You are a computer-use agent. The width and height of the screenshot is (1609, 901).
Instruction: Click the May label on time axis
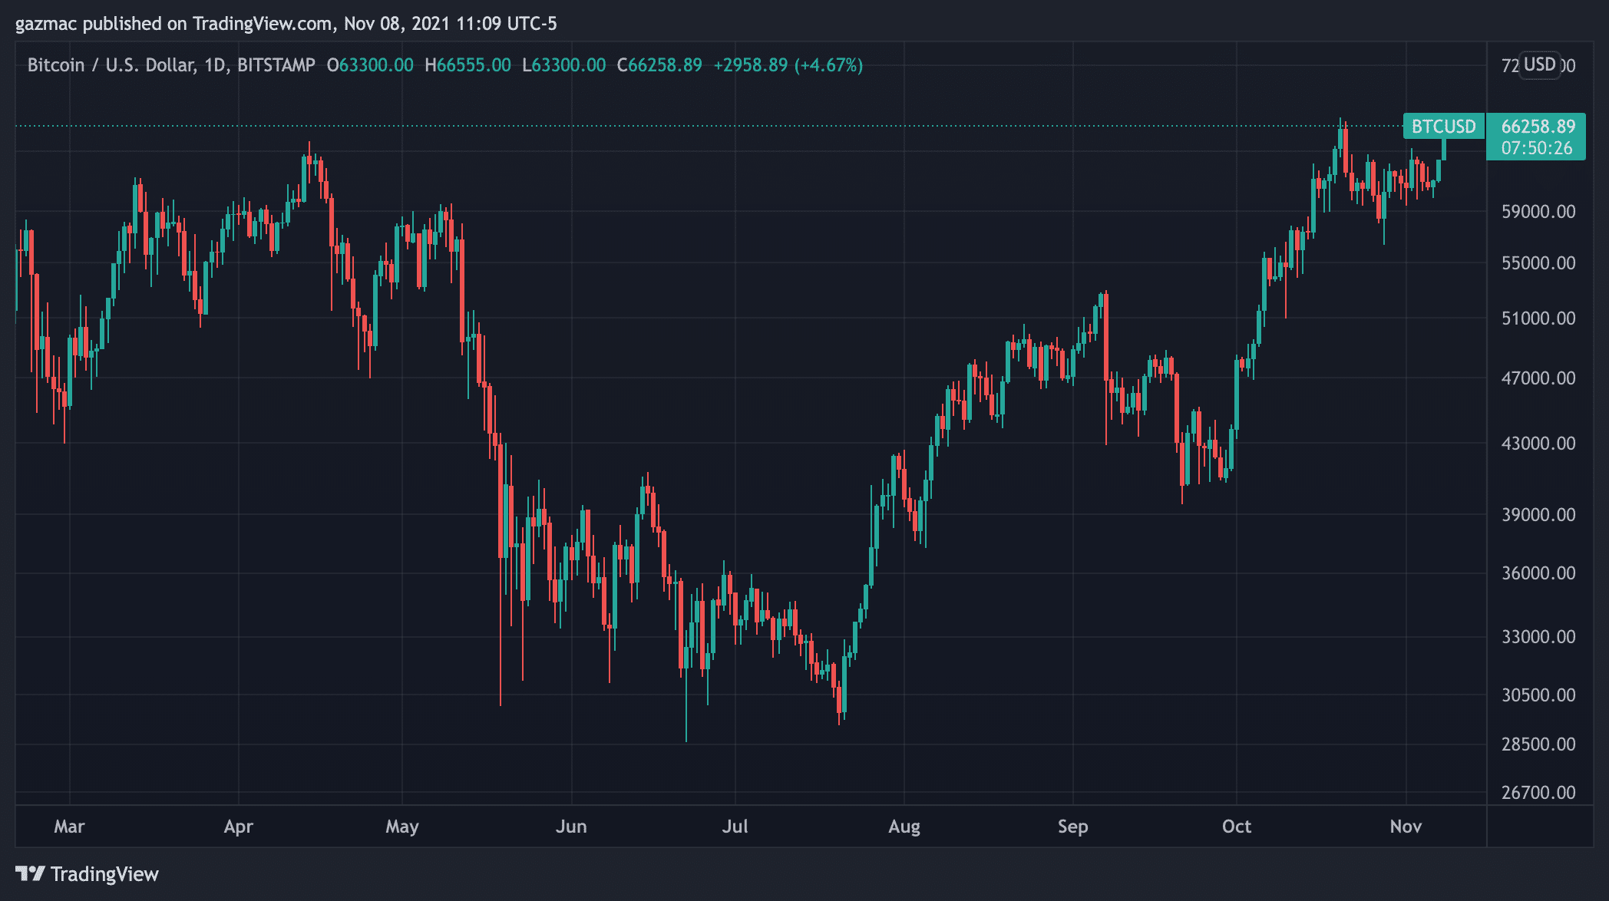click(402, 827)
